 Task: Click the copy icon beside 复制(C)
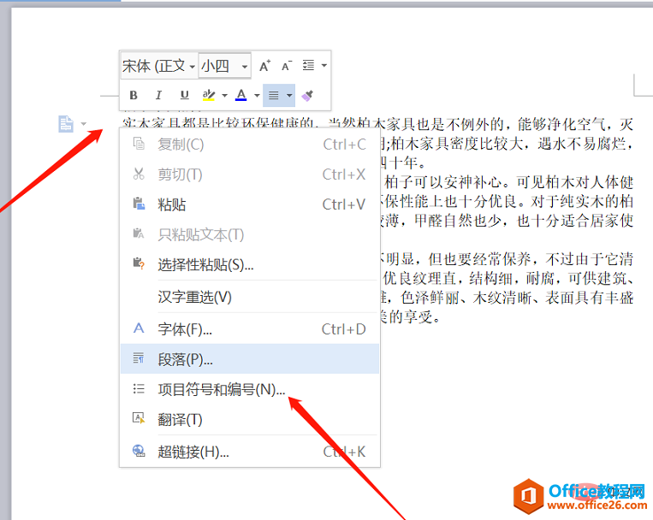click(139, 144)
